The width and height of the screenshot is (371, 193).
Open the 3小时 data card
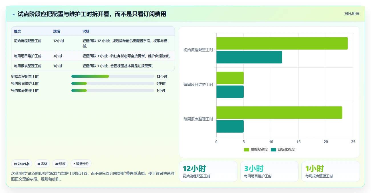[269, 171]
